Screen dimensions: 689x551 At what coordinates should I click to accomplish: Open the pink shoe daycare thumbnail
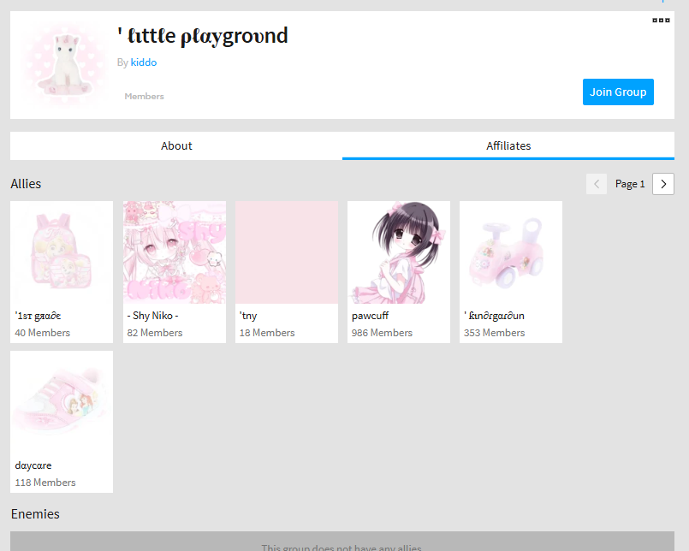point(62,401)
